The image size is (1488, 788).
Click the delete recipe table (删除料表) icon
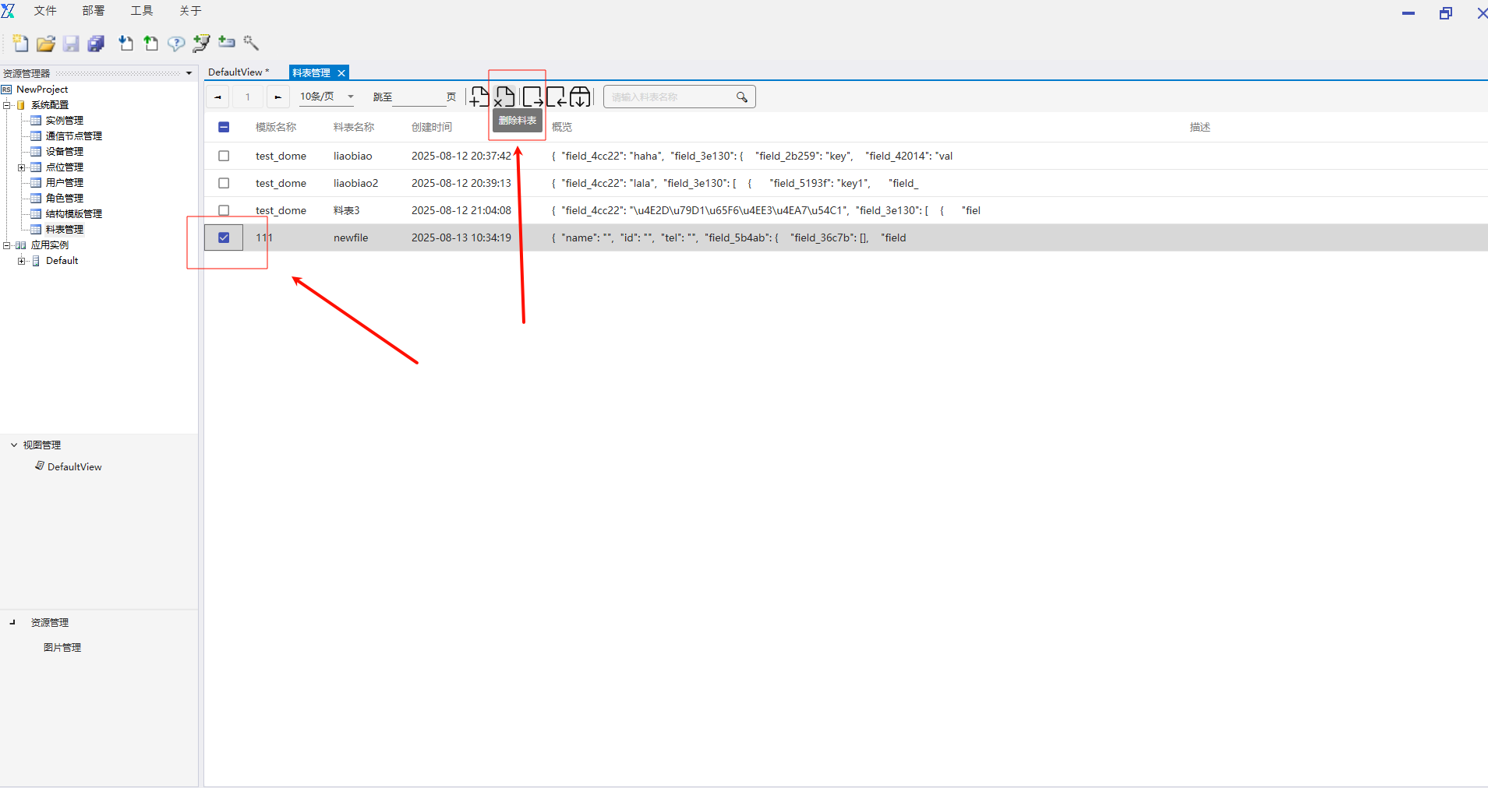(x=504, y=97)
